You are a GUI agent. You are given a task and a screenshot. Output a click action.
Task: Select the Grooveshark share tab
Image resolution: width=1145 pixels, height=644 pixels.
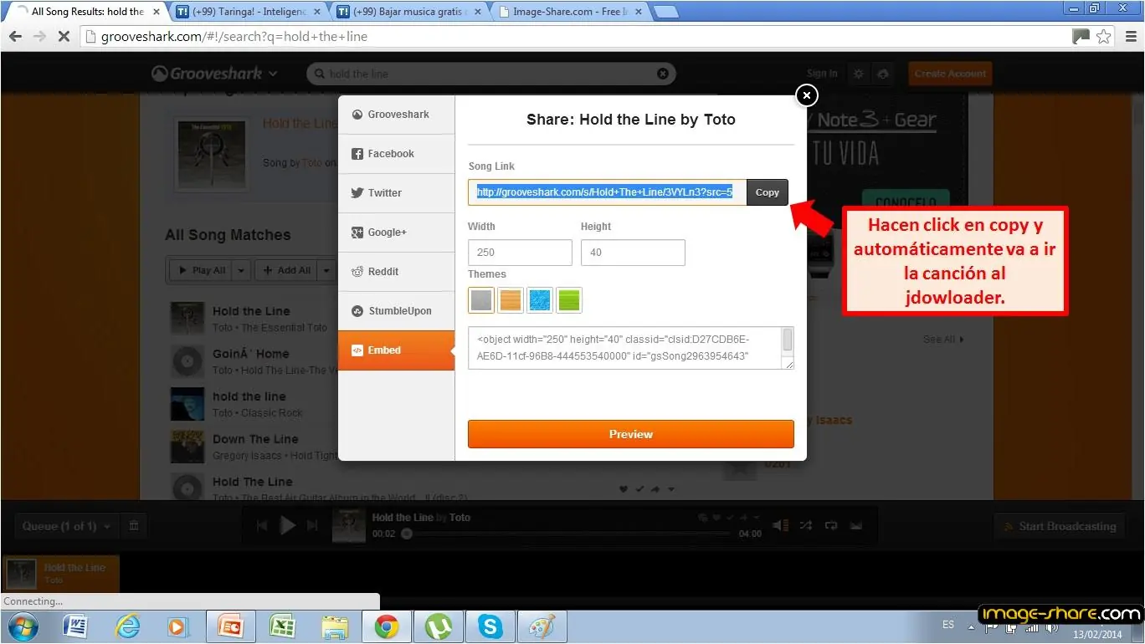[397, 115]
